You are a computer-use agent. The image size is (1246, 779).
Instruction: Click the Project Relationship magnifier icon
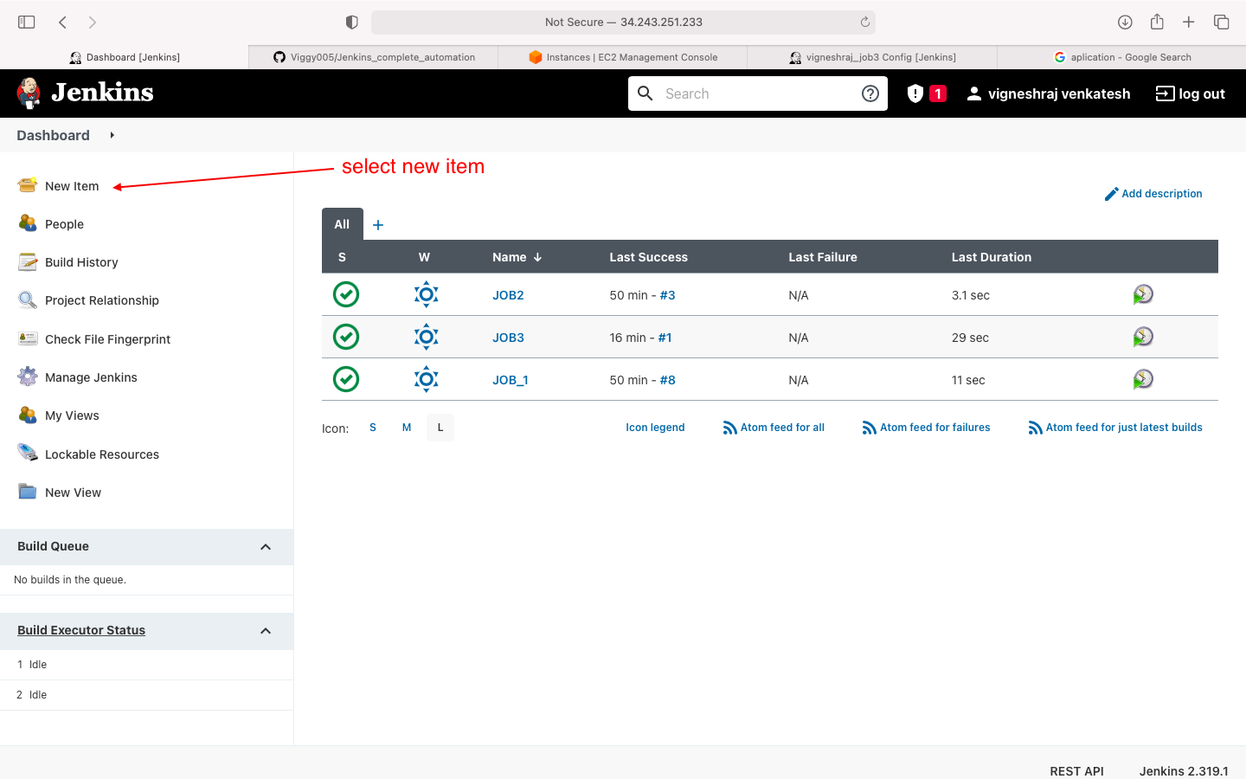point(28,299)
